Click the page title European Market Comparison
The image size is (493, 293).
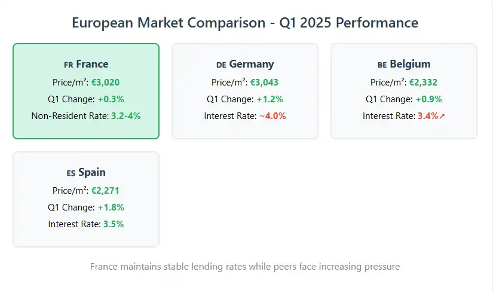[x=245, y=23]
